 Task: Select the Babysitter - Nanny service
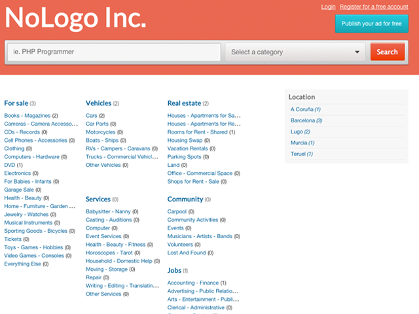coord(108,212)
